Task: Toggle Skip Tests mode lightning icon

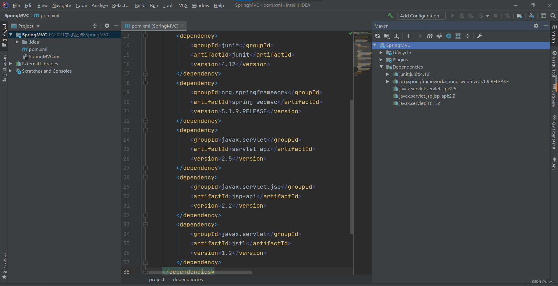Action: (449, 36)
